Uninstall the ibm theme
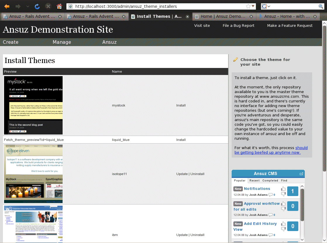 197,235
